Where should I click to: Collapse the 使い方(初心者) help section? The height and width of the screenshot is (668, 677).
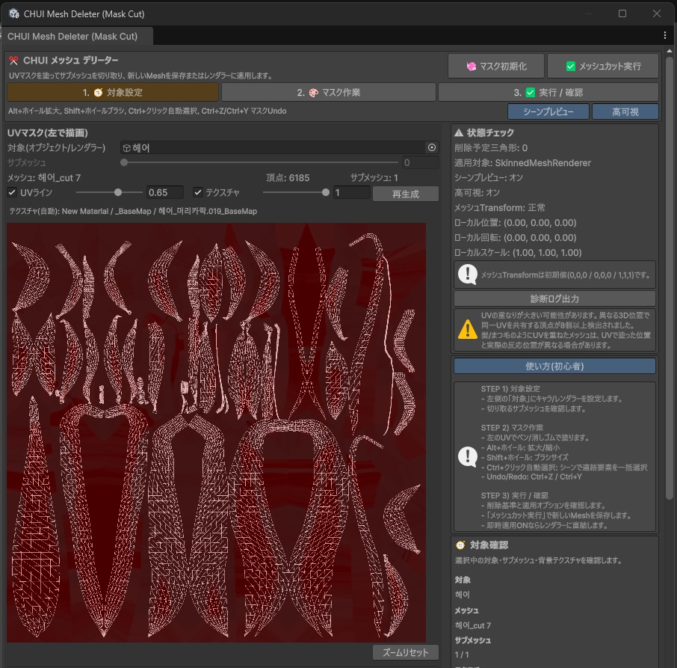[554, 366]
